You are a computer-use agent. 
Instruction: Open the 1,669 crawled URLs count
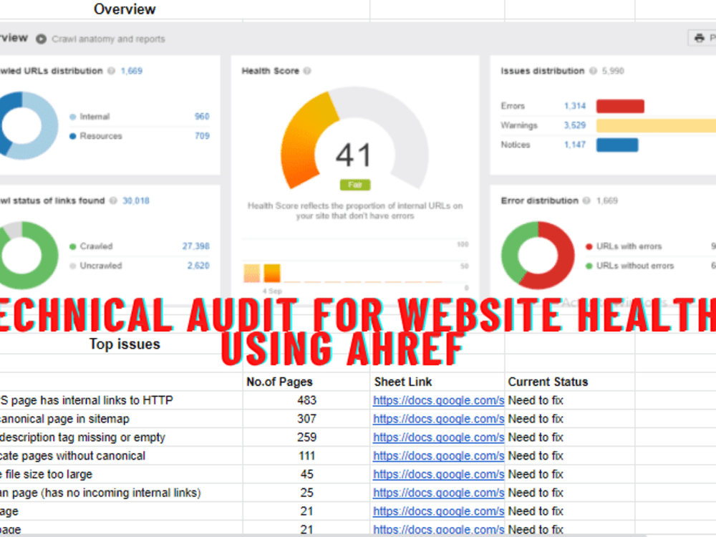click(132, 71)
